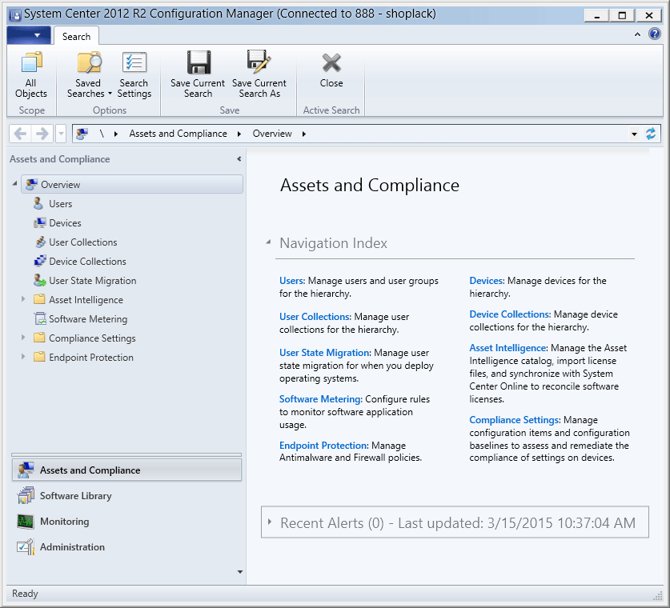Image resolution: width=670 pixels, height=608 pixels.
Task: Select the Overview tree item
Action: pos(132,185)
